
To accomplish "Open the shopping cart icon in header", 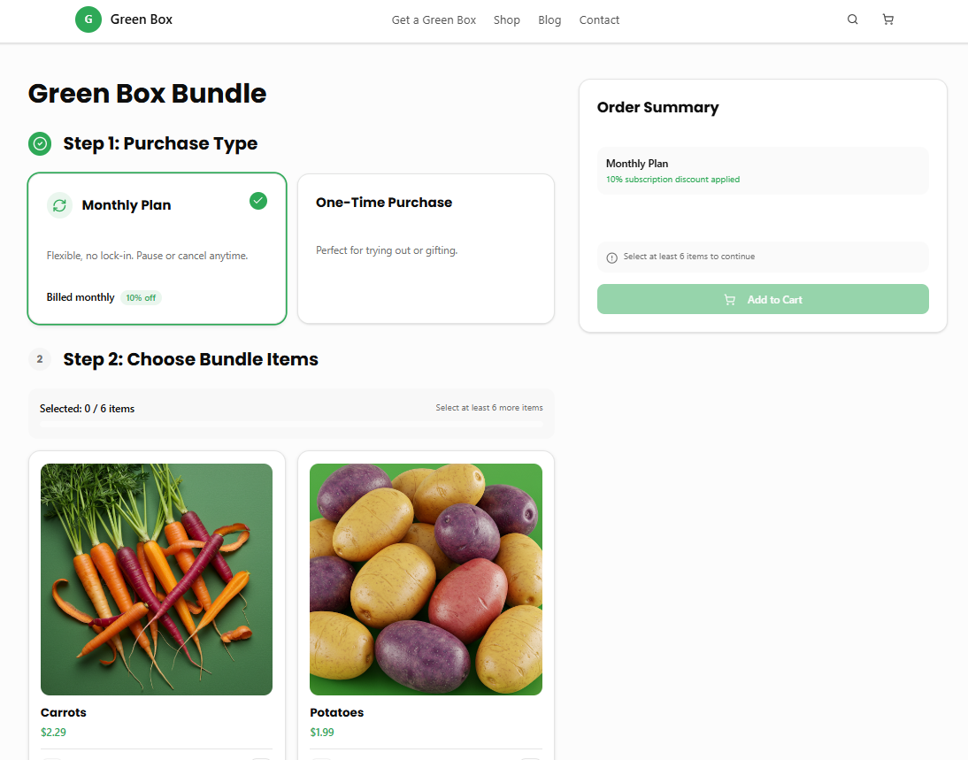I will [887, 19].
